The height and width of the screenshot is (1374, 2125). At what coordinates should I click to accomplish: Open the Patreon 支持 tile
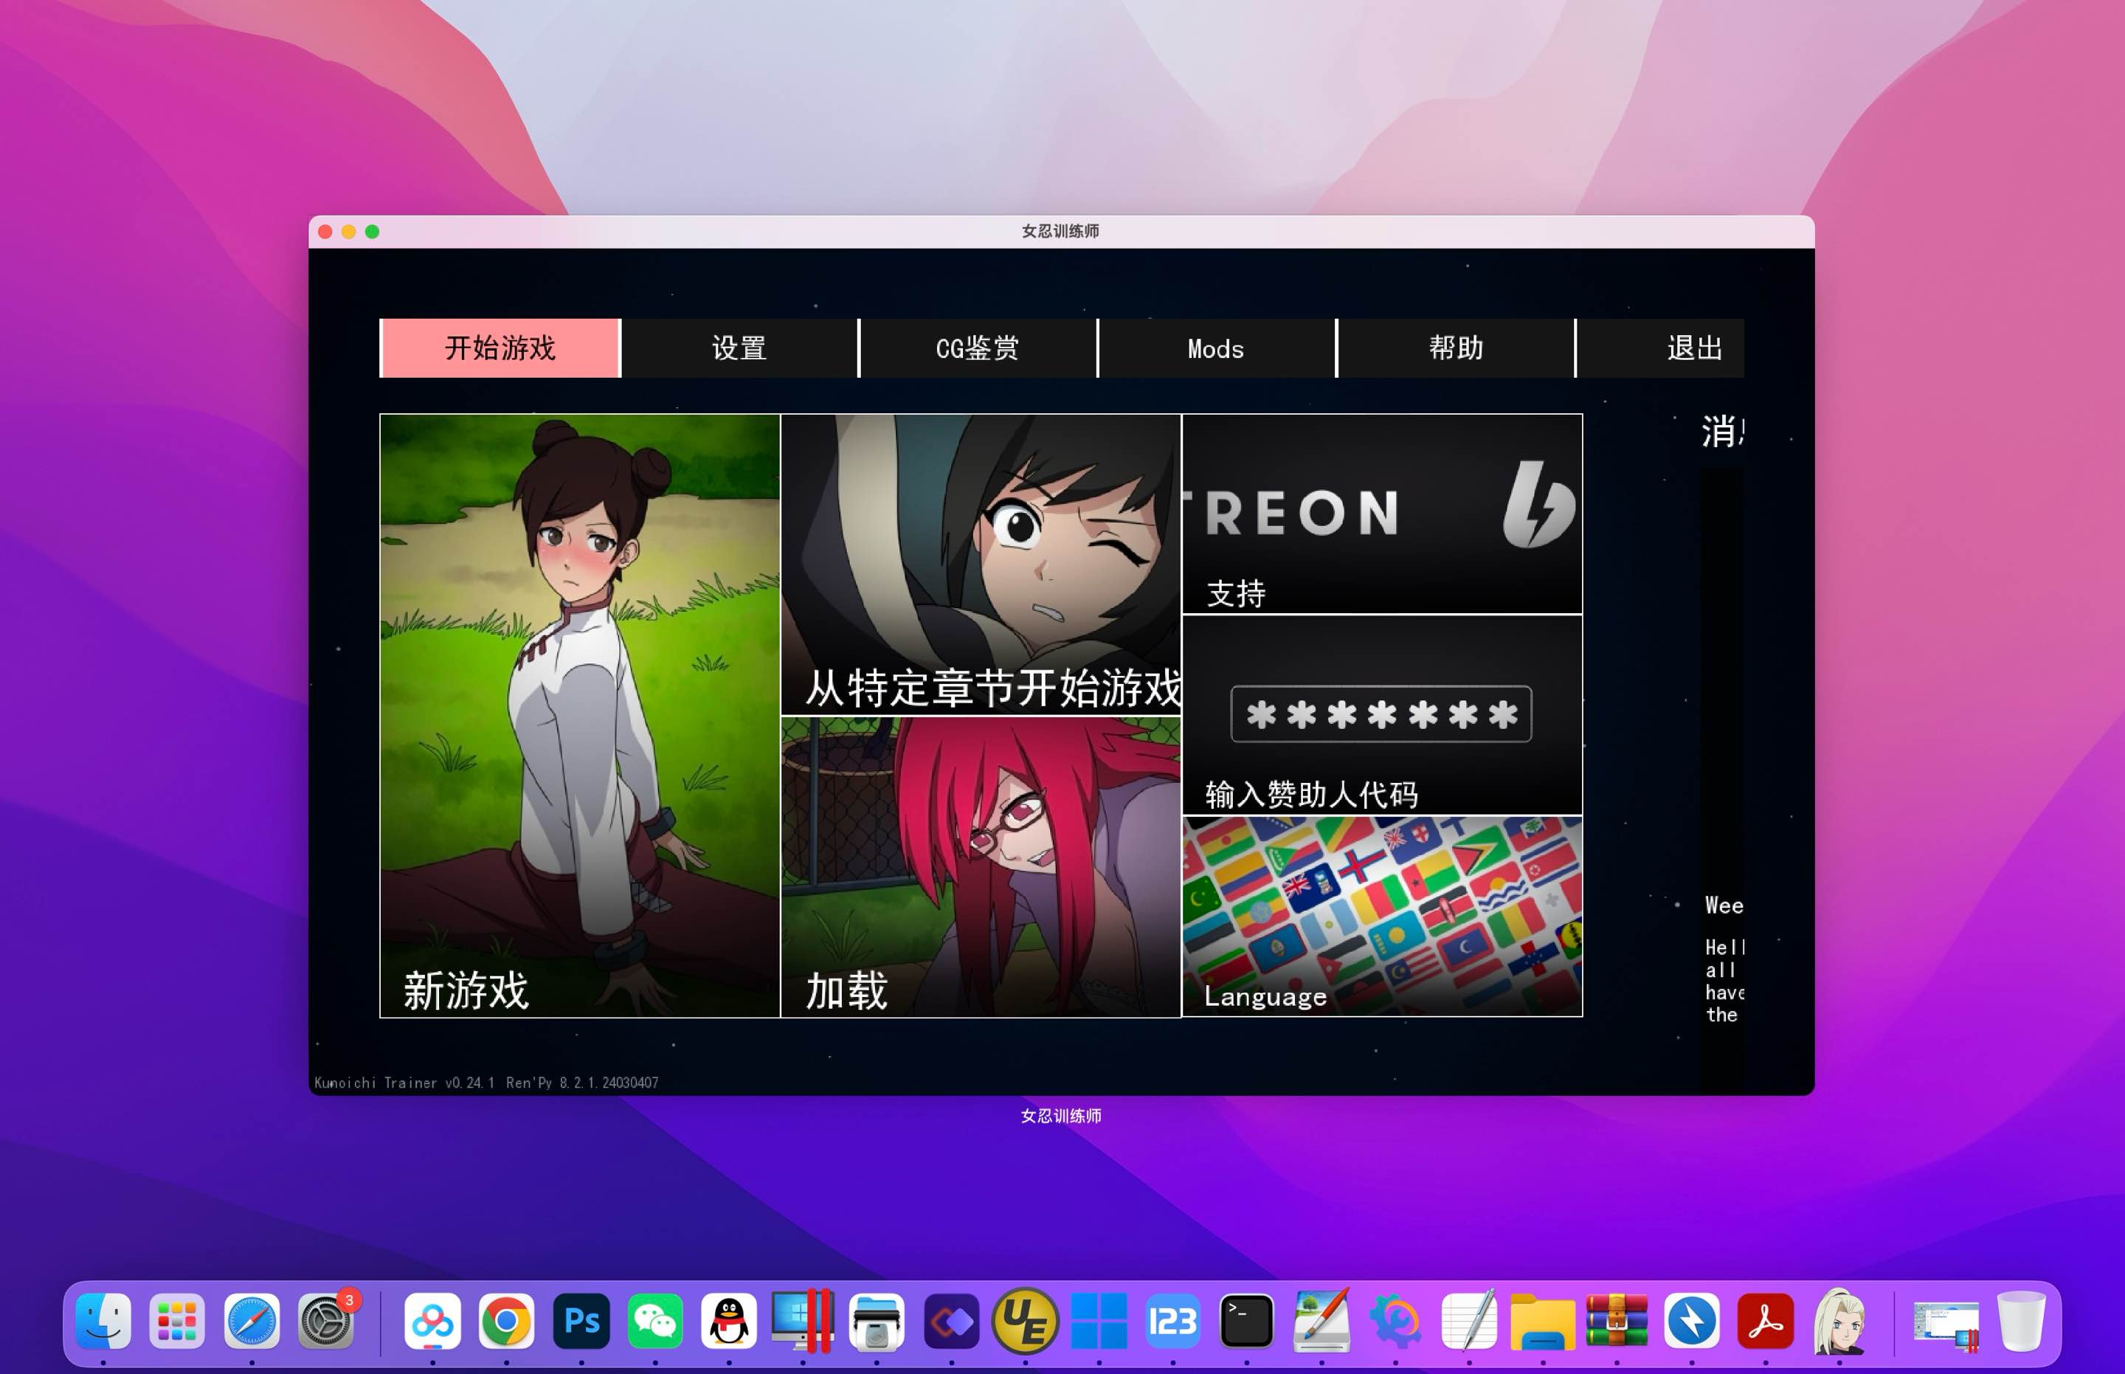(x=1382, y=514)
